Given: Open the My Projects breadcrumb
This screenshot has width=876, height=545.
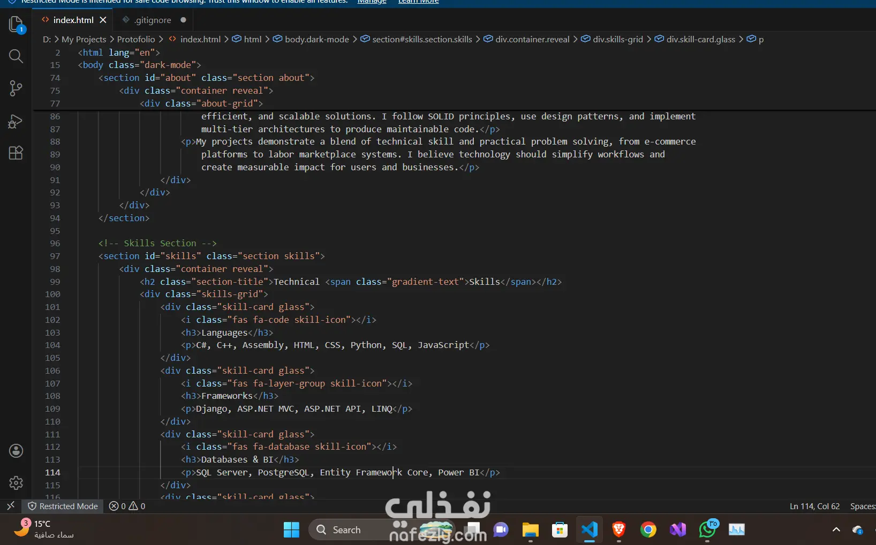Looking at the screenshot, I should point(84,39).
